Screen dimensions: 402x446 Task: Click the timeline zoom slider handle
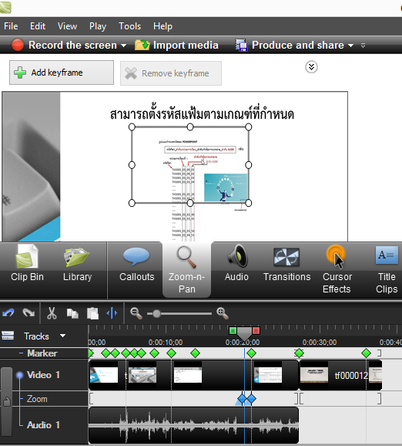click(x=156, y=314)
